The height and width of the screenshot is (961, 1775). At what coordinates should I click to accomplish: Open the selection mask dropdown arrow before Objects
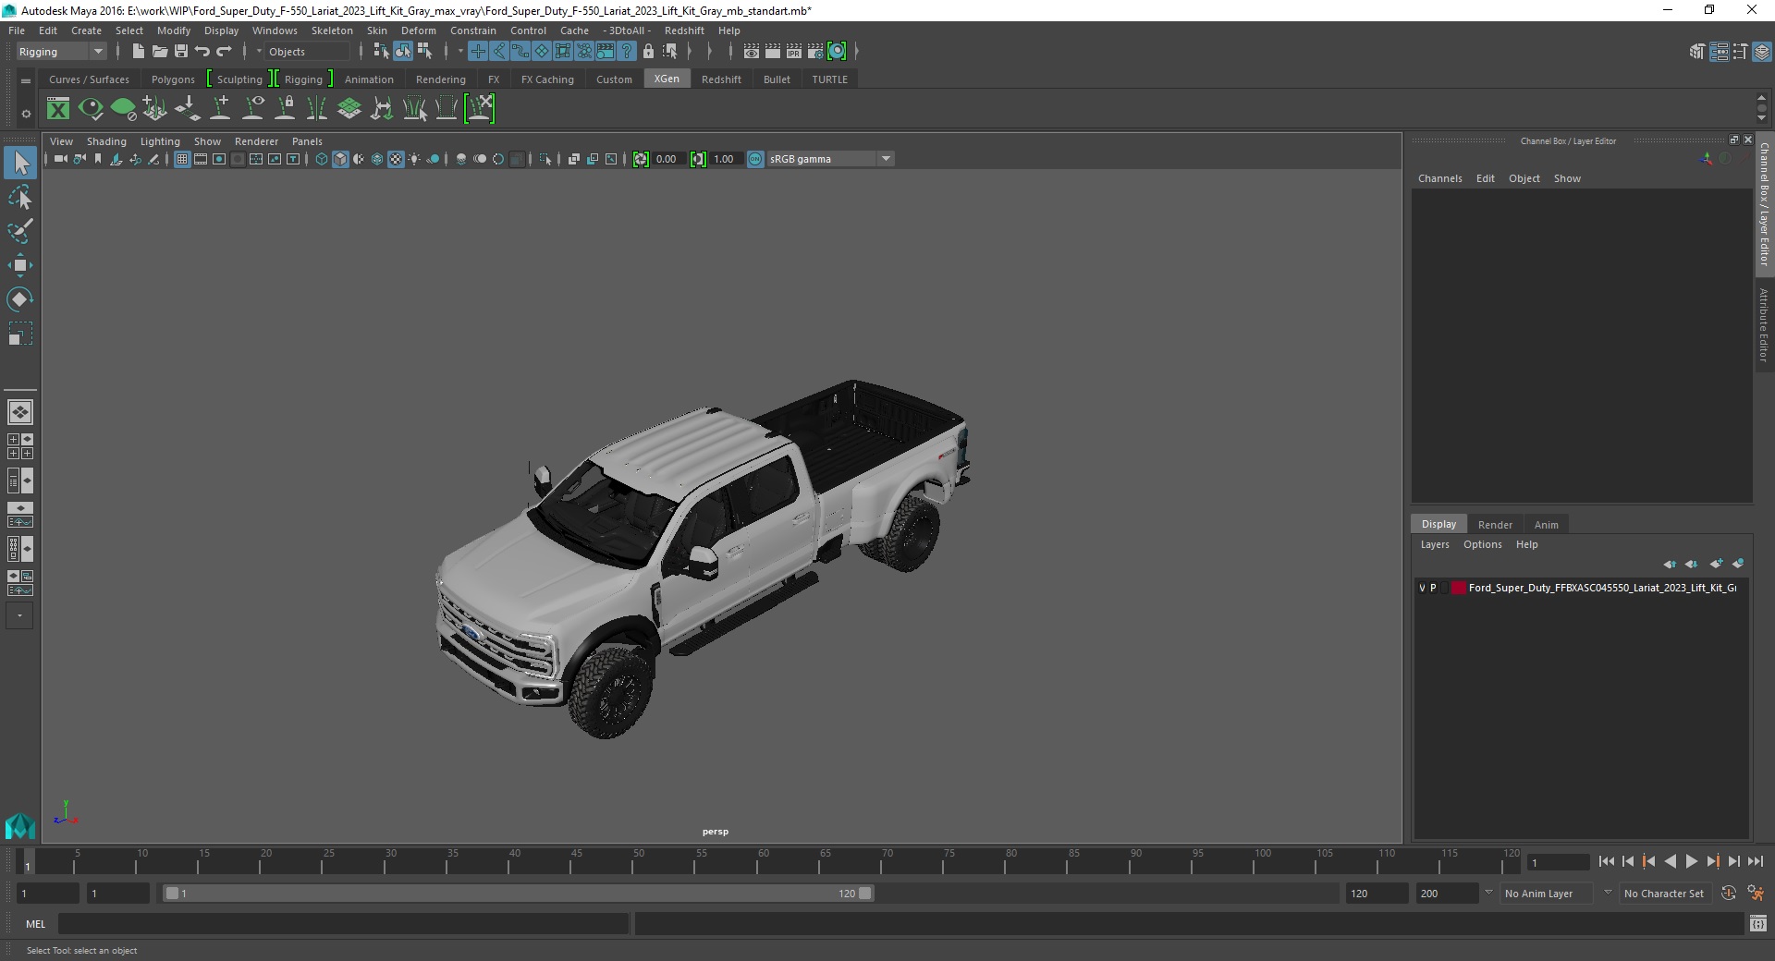(x=259, y=52)
